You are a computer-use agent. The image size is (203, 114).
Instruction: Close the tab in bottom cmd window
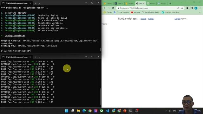click(x=30, y=57)
